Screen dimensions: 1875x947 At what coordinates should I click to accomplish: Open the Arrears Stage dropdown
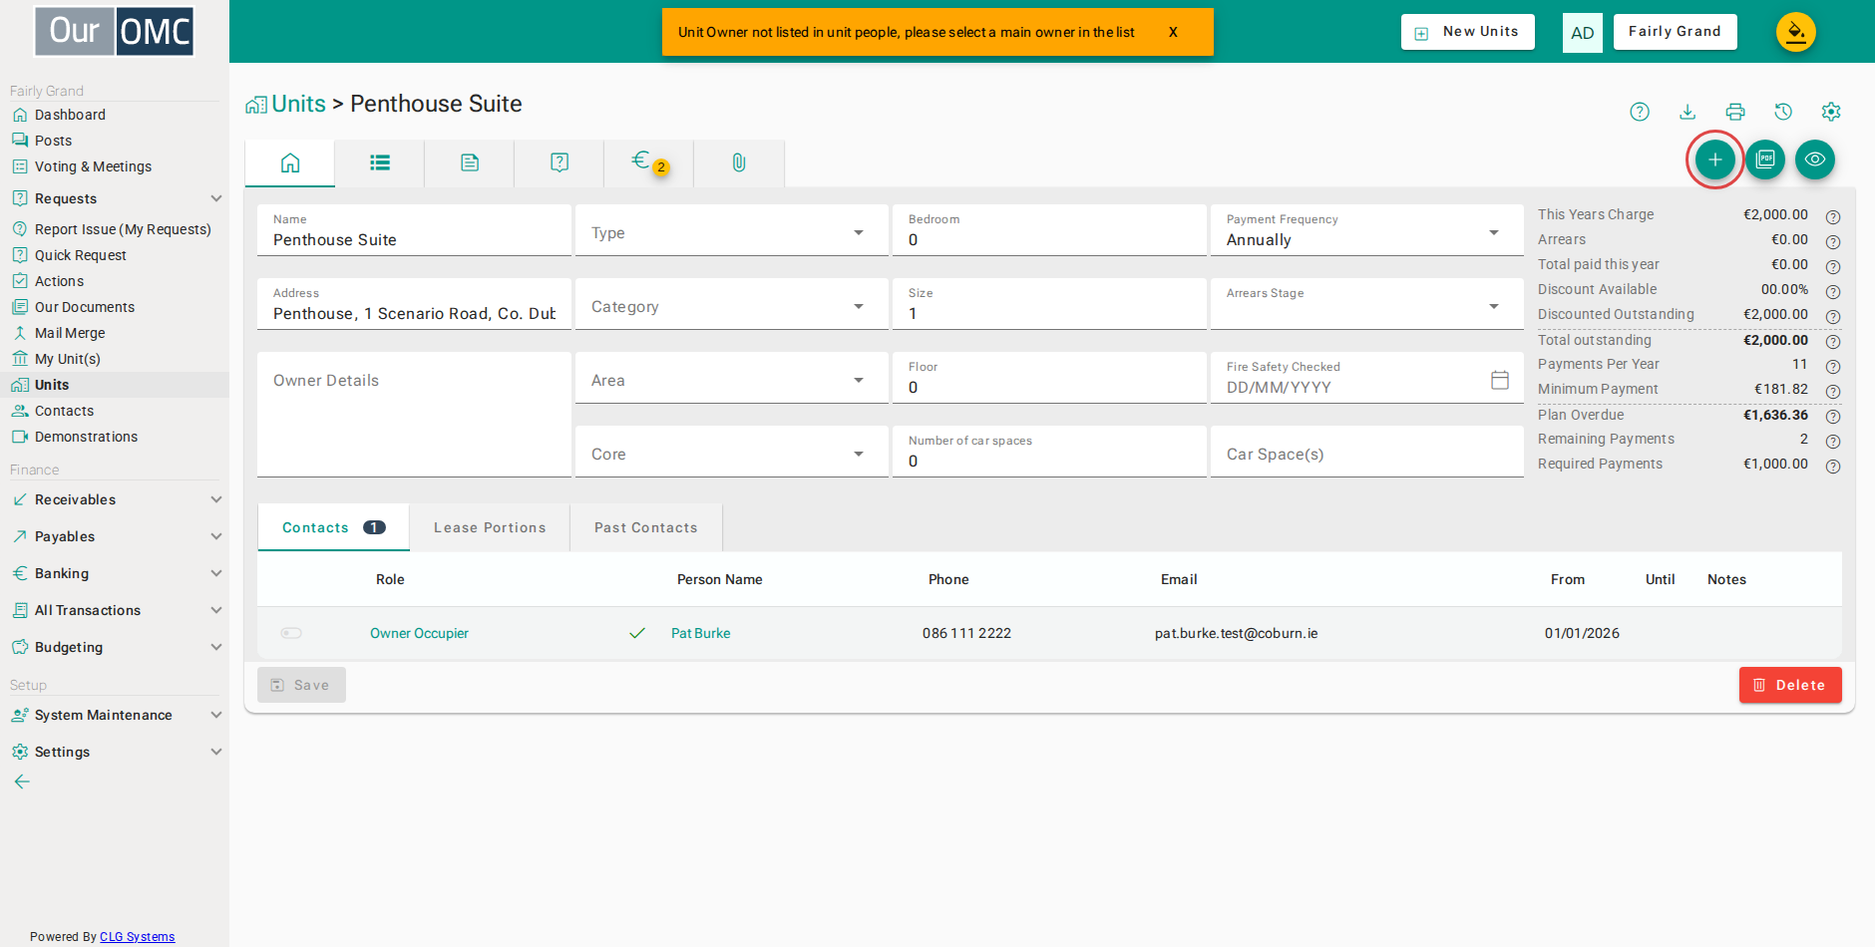click(1367, 304)
